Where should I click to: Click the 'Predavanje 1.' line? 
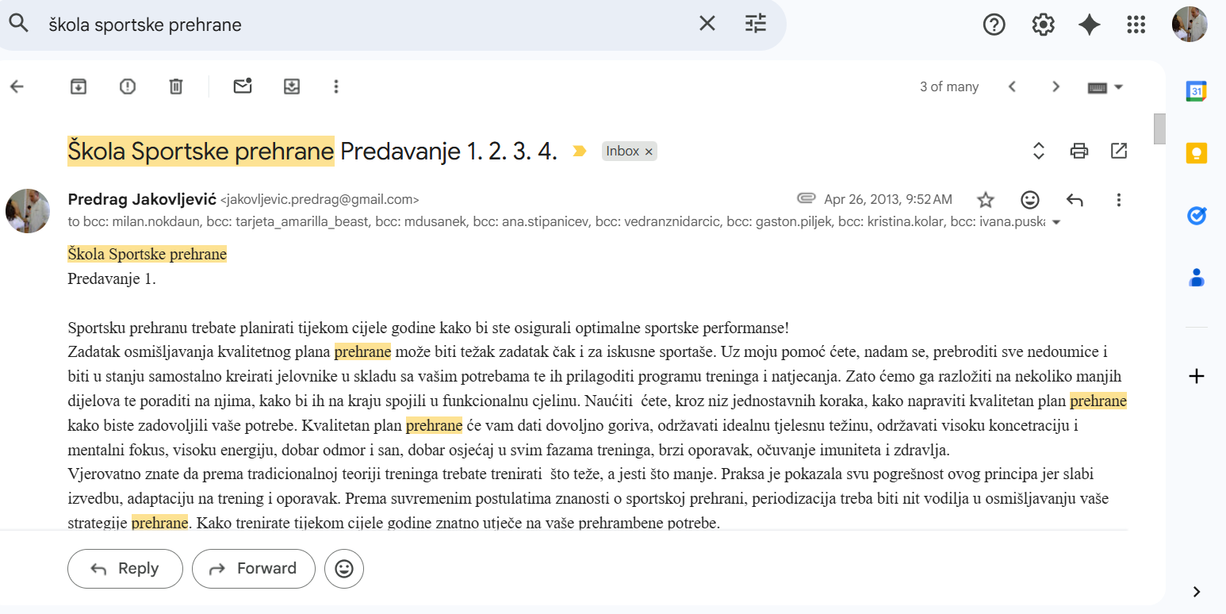click(112, 279)
